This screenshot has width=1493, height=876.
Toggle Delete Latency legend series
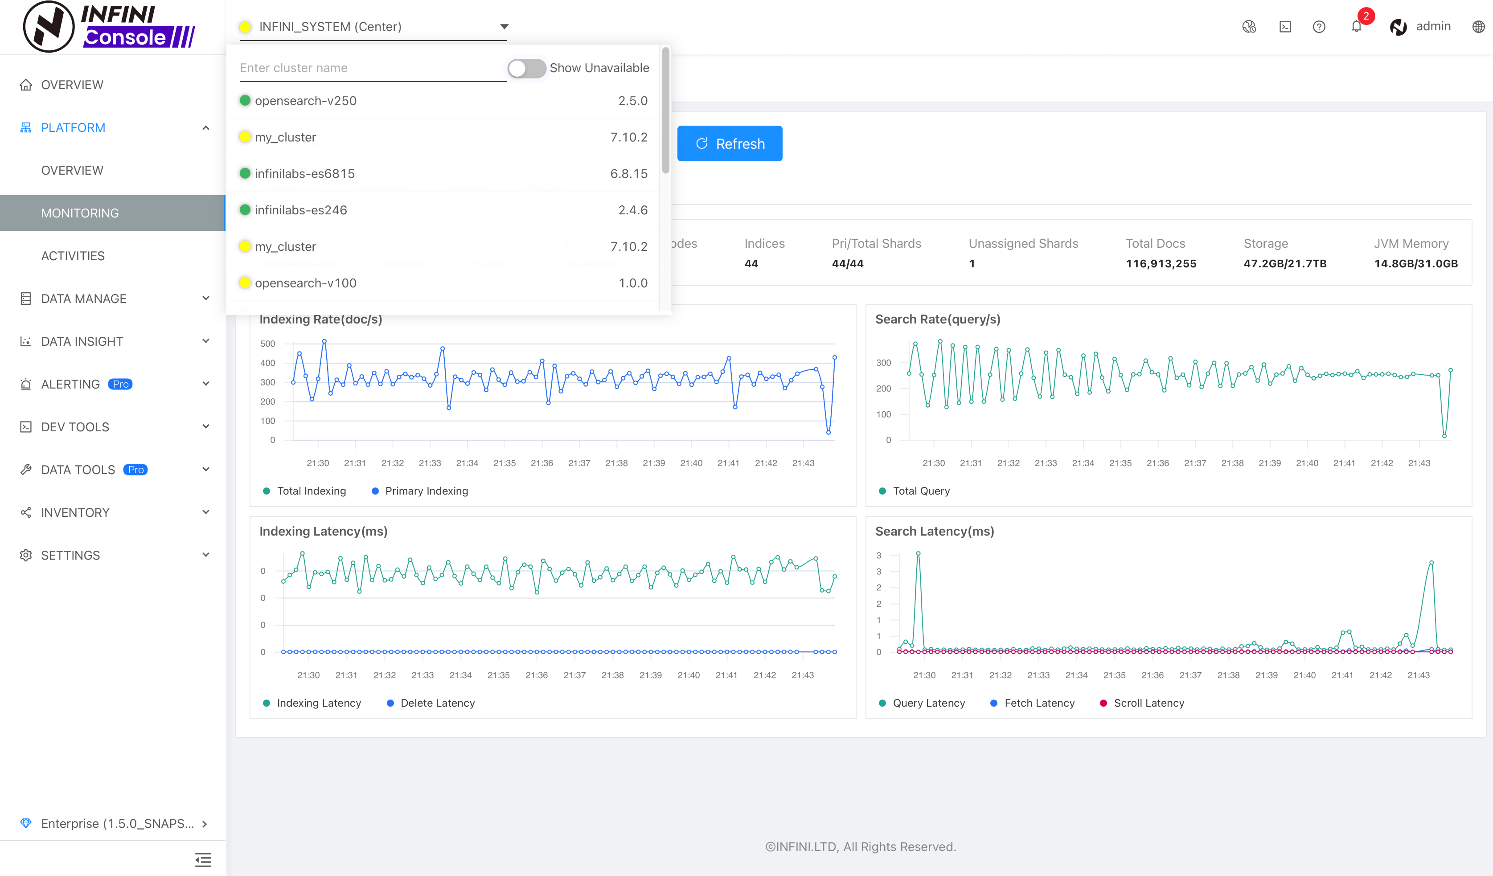pos(431,703)
